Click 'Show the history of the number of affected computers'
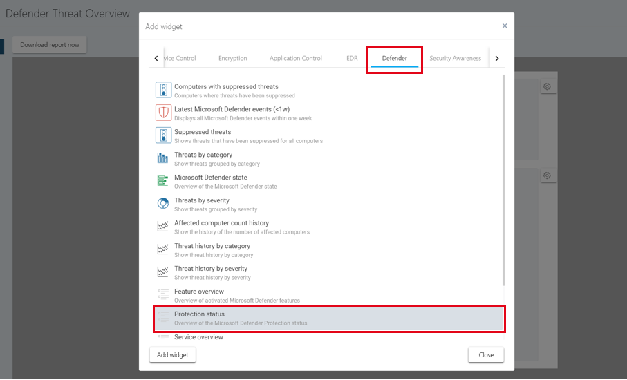 [242, 232]
